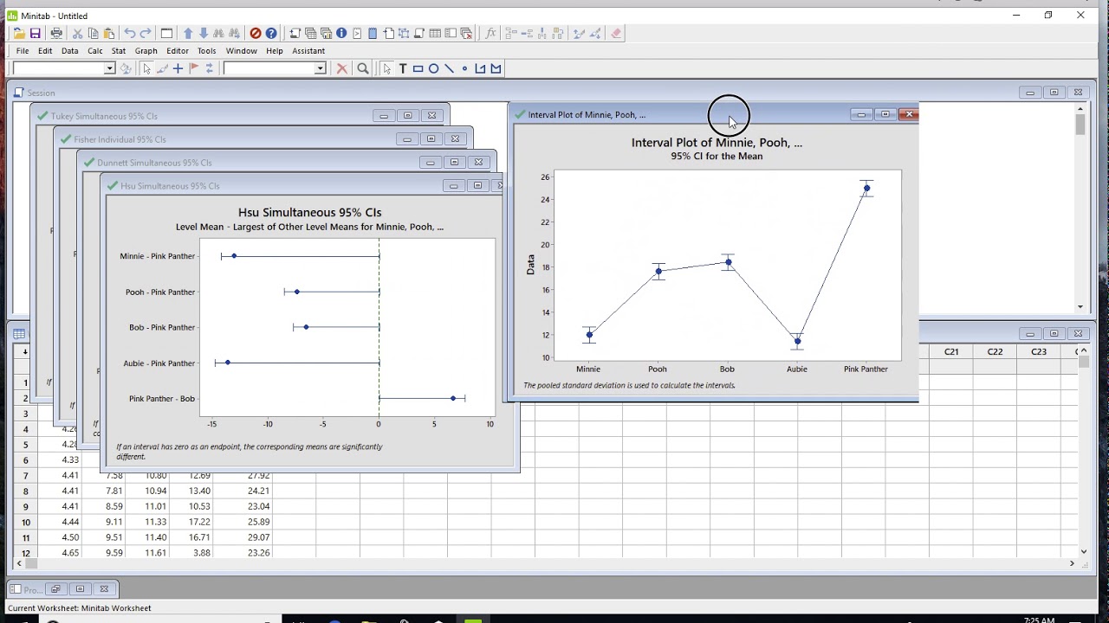Screen dimensions: 1109x623
Task: Open the Editor menu
Action: (x=178, y=51)
